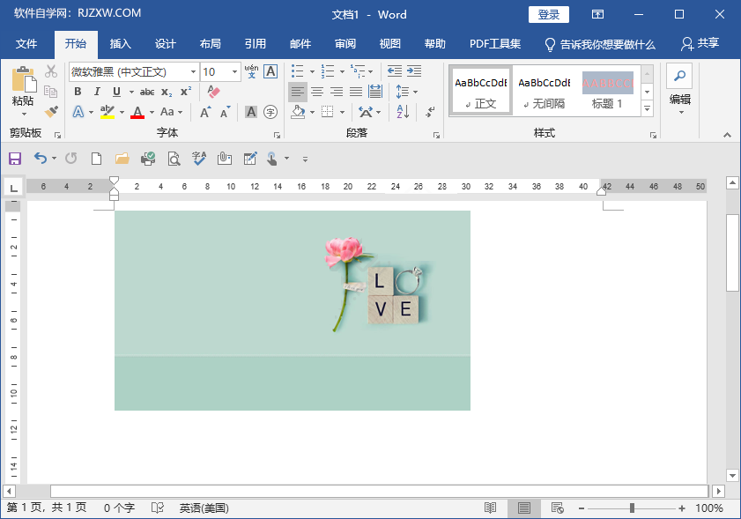Select the Sort A-Z icon

point(403,112)
